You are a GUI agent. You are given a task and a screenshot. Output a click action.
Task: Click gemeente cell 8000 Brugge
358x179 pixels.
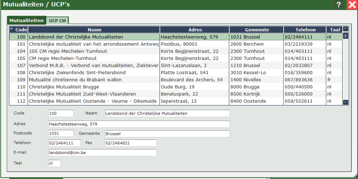pyautogui.click(x=256, y=87)
